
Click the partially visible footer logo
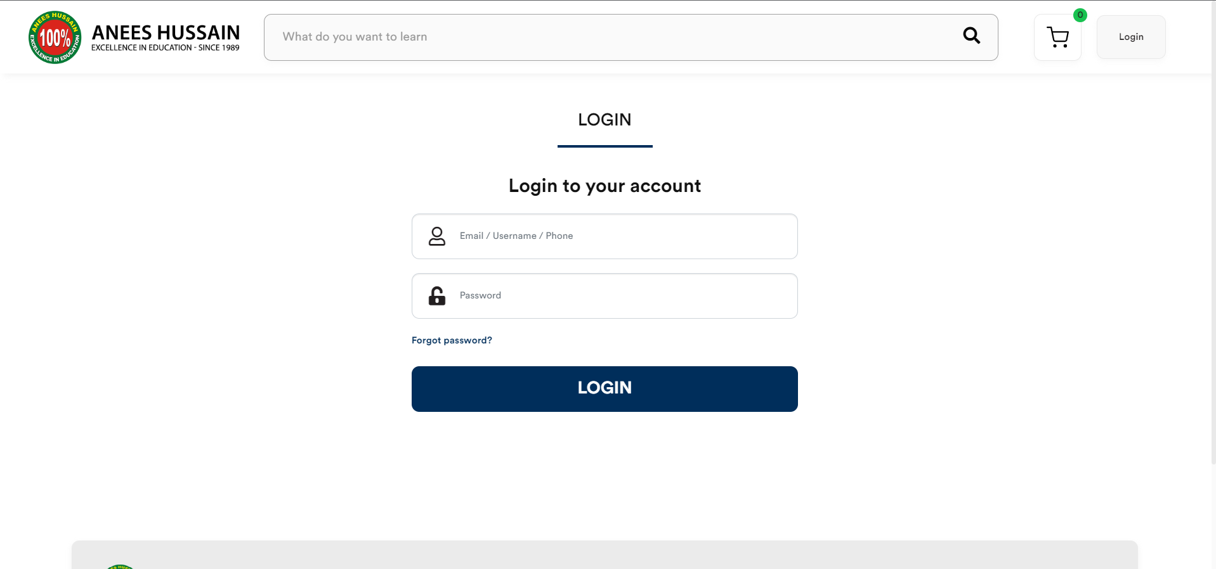pos(121,566)
